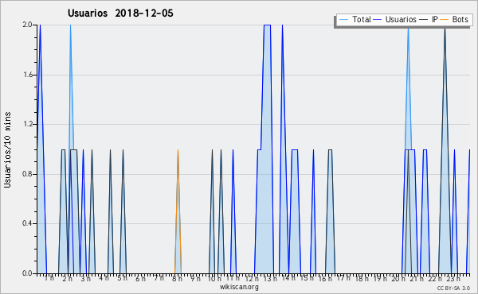Click the '5 h' x-axis label
Image resolution: width=478 pixels, height=294 pixels.
pyautogui.click(x=122, y=278)
